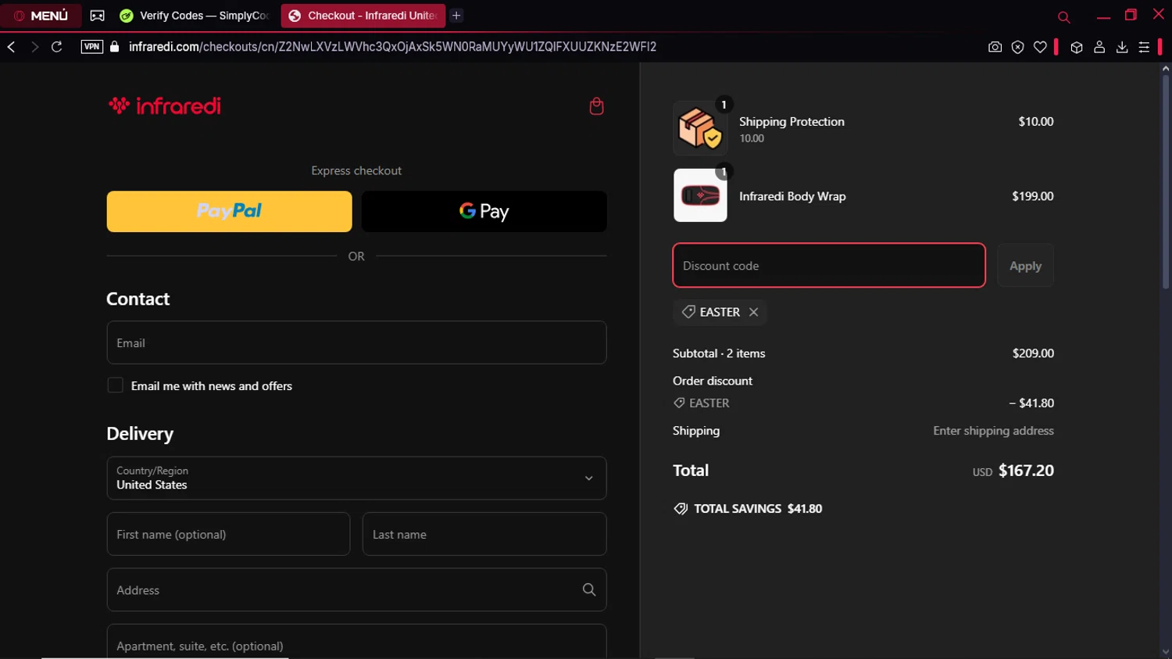
Task: Toggle the VPN badge
Action: click(92, 47)
